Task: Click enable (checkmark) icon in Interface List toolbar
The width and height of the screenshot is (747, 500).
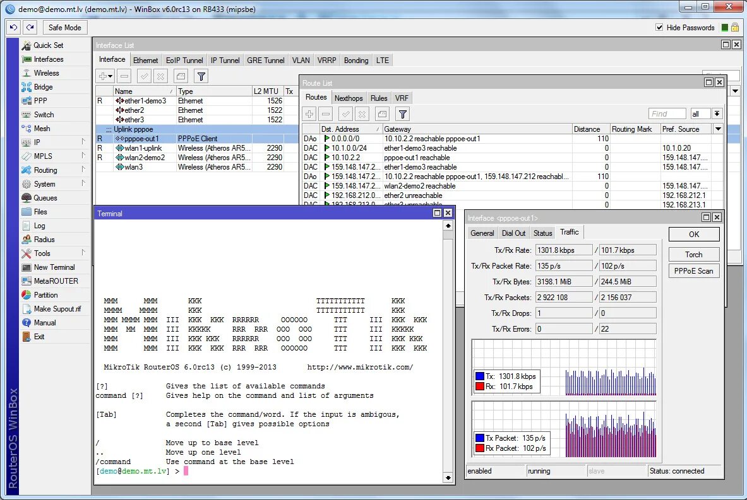Action: coord(145,76)
